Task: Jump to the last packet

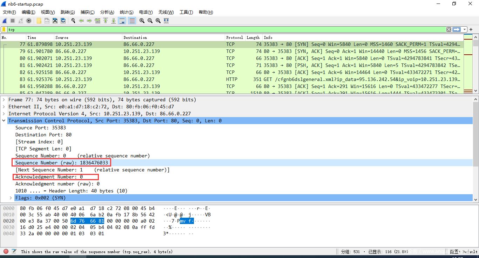Action: (114, 21)
